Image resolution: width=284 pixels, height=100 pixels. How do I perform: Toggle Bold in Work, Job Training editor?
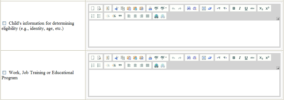tap(234, 58)
